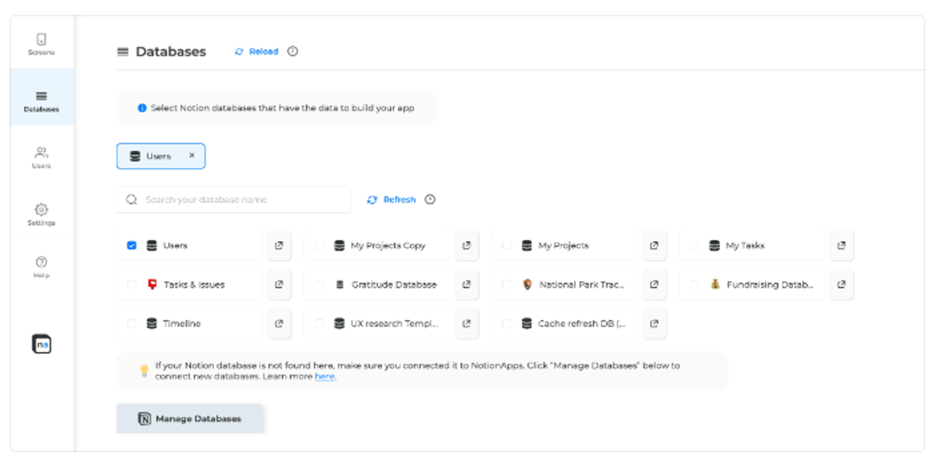Check the My Projects checkbox
The width and height of the screenshot is (933, 464).
pos(507,246)
